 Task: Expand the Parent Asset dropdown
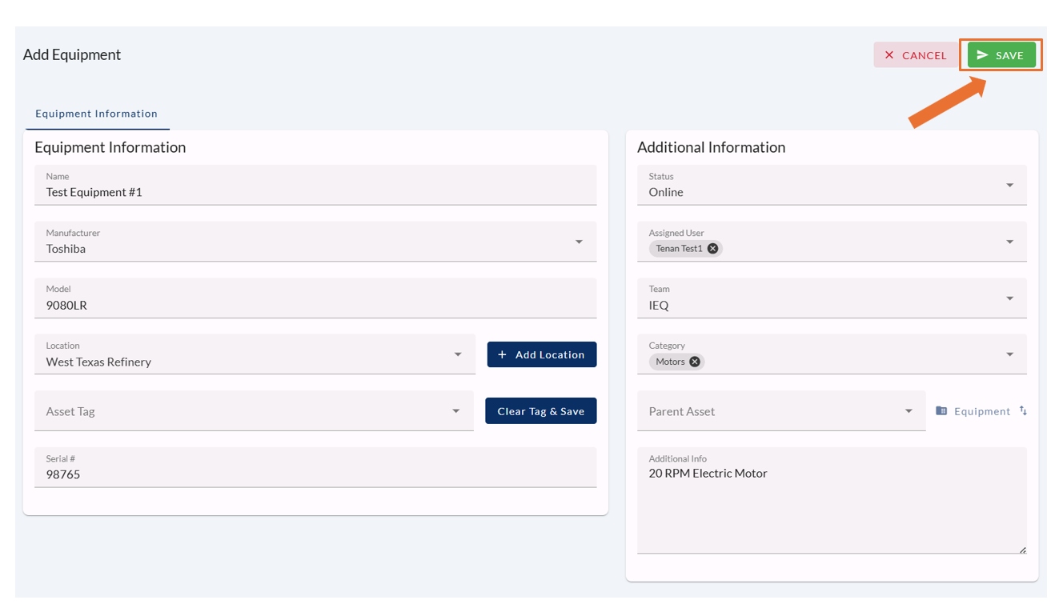click(909, 411)
